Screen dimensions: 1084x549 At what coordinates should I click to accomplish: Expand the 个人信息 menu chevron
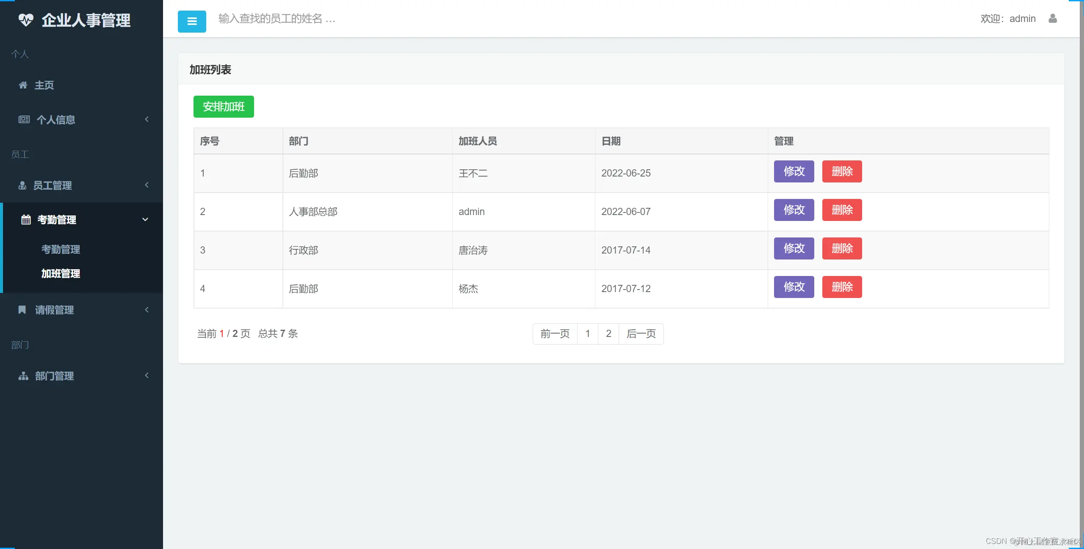click(x=147, y=119)
